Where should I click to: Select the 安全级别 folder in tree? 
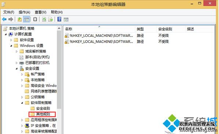40,108
